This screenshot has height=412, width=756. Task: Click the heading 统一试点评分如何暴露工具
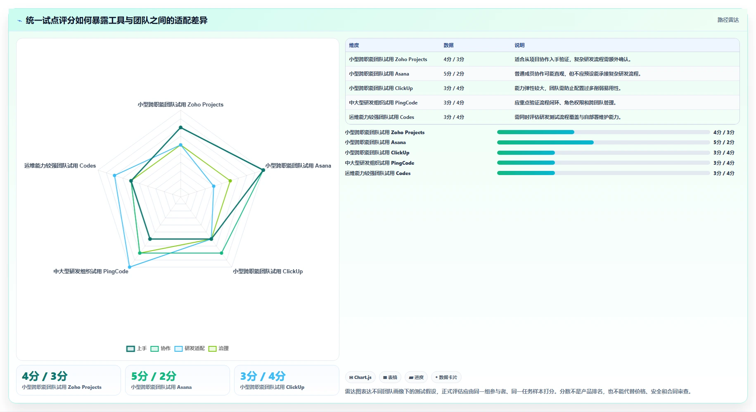[x=116, y=20]
